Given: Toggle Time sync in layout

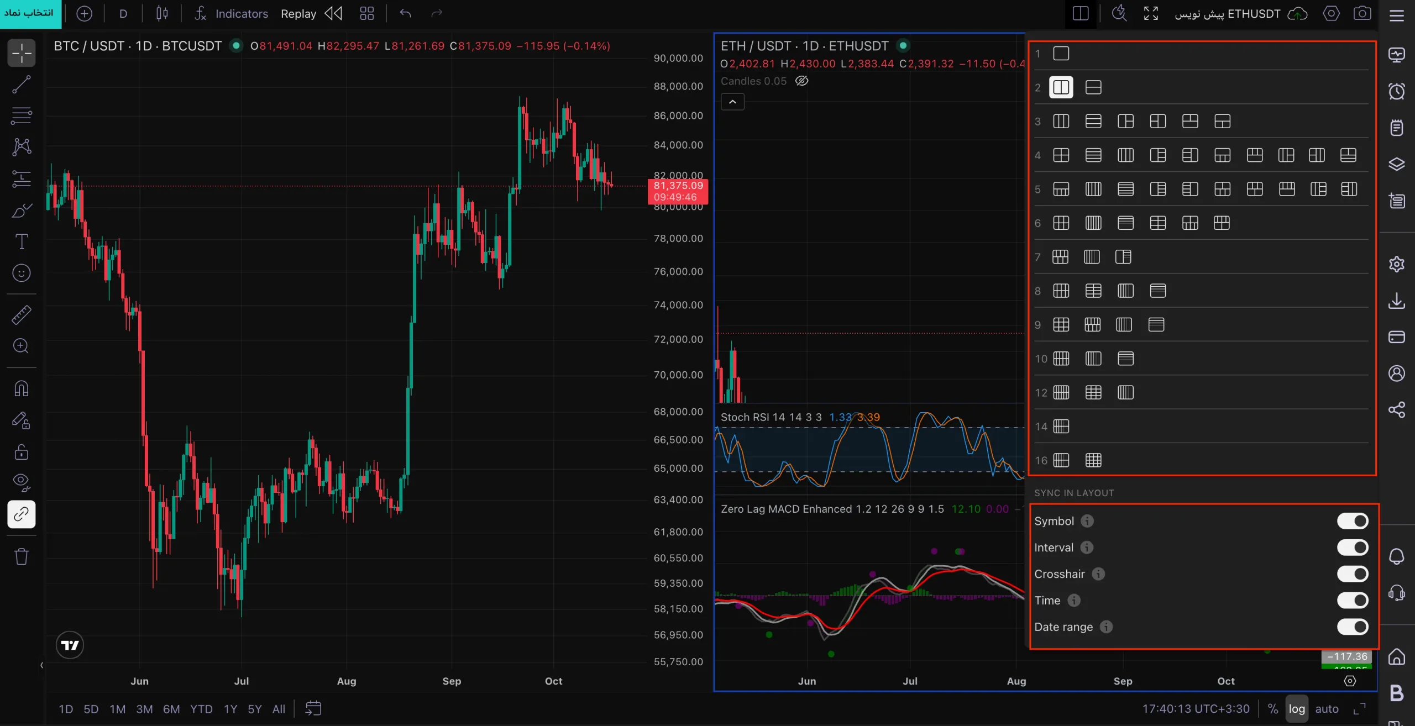Looking at the screenshot, I should 1353,601.
